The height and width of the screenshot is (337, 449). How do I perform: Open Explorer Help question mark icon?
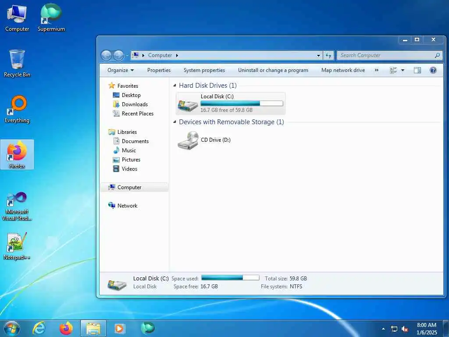pos(433,70)
